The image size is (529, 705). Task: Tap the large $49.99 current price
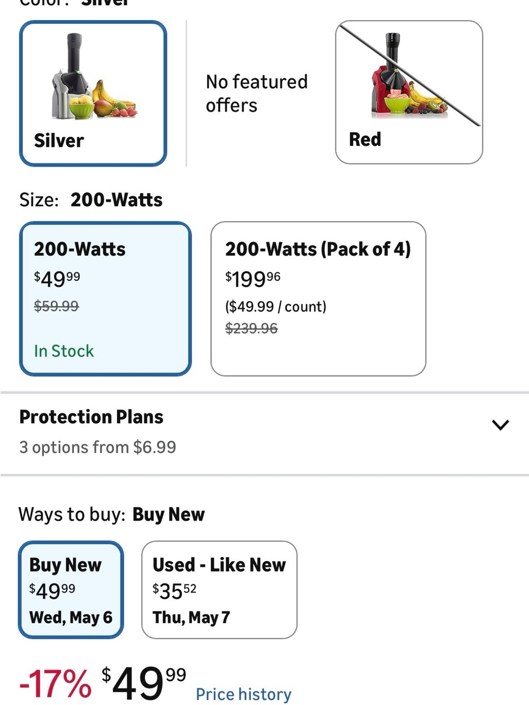[144, 682]
